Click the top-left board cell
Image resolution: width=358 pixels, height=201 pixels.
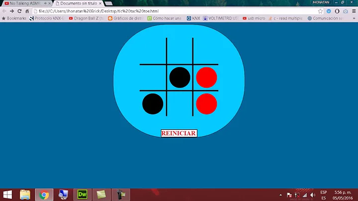pos(153,51)
